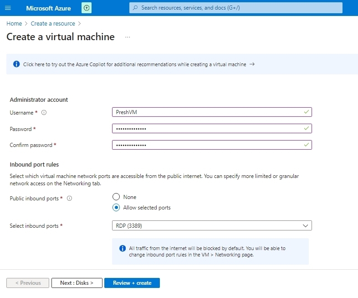This screenshot has width=358, height=298.
Task: Click Review + create button
Action: (x=132, y=283)
